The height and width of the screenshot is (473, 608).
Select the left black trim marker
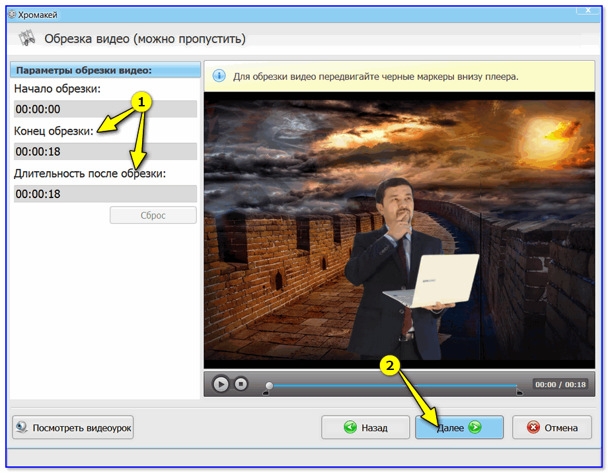266,393
